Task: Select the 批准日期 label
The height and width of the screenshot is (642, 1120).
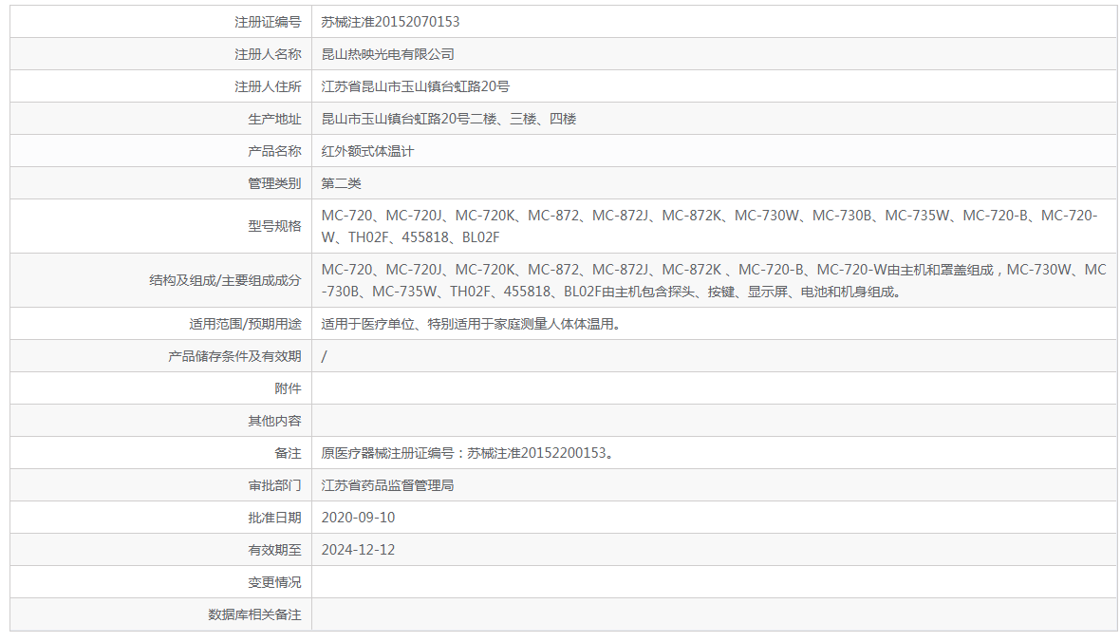Action: 275,518
